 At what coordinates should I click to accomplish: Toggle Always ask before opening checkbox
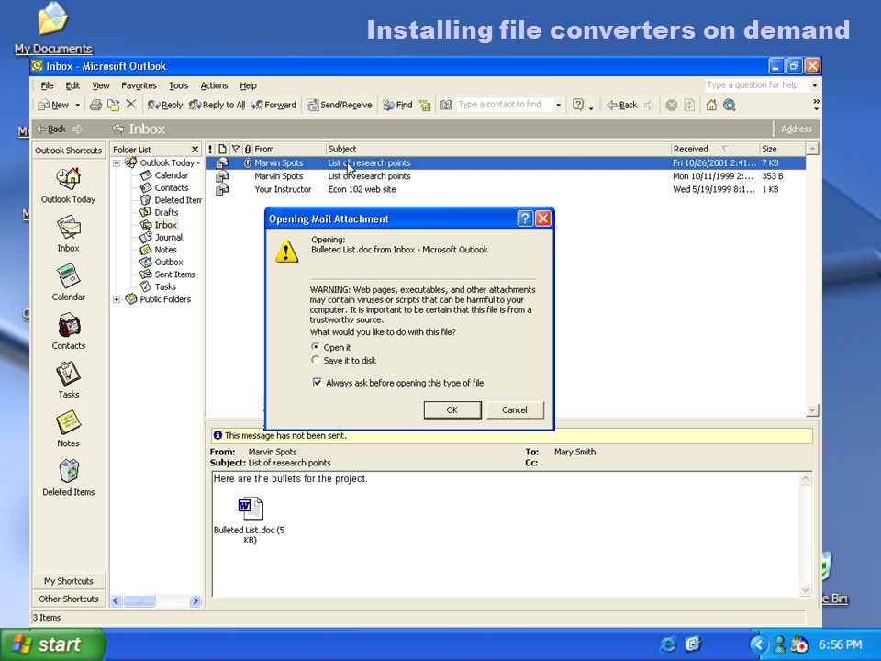tap(317, 382)
